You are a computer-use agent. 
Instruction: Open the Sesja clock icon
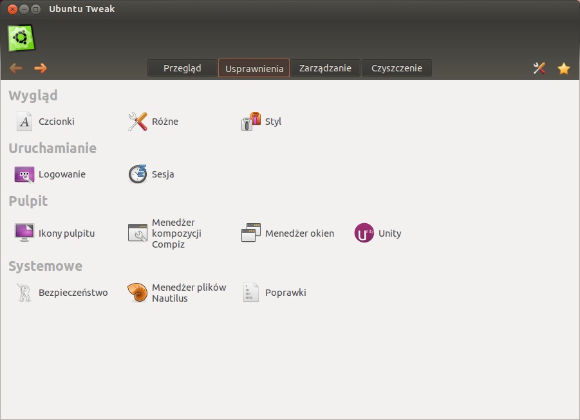[138, 174]
